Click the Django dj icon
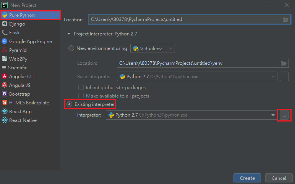 (x=5, y=24)
